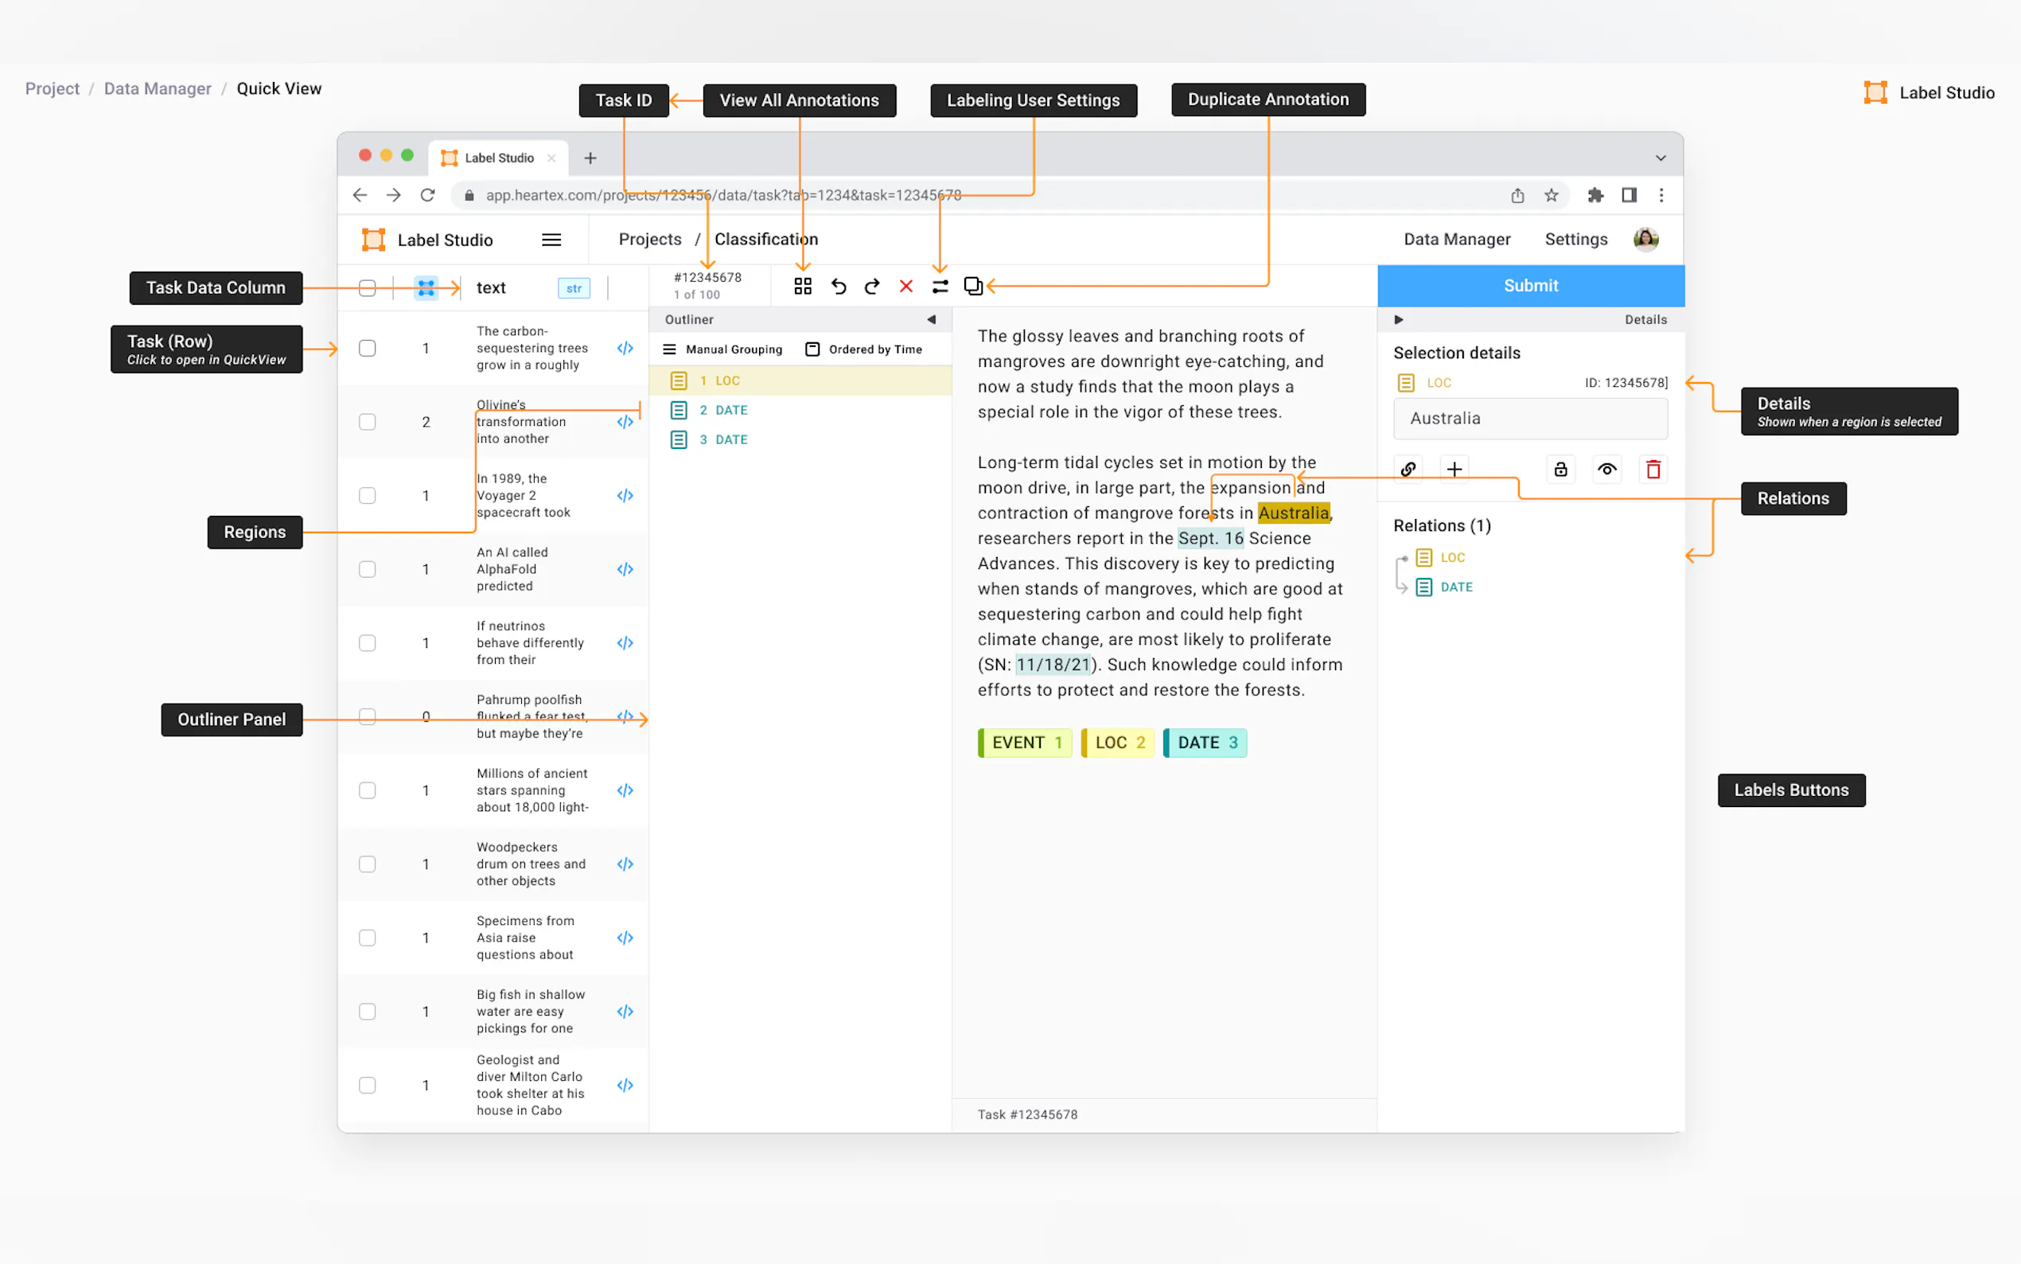Tick the select-all checkbox in the table header
The width and height of the screenshot is (2021, 1264).
click(x=367, y=287)
